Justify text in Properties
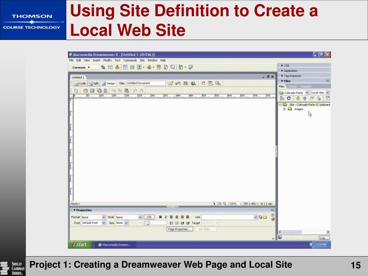Image resolution: width=368 pixels, height=276 pixels. tap(188, 217)
